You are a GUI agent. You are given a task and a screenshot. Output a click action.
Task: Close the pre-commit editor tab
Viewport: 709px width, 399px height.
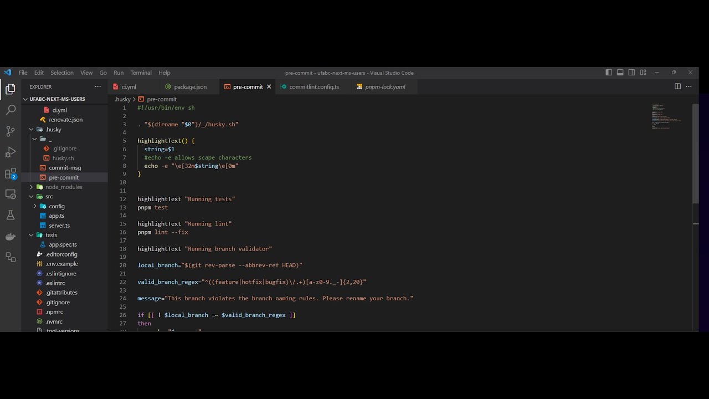point(269,87)
